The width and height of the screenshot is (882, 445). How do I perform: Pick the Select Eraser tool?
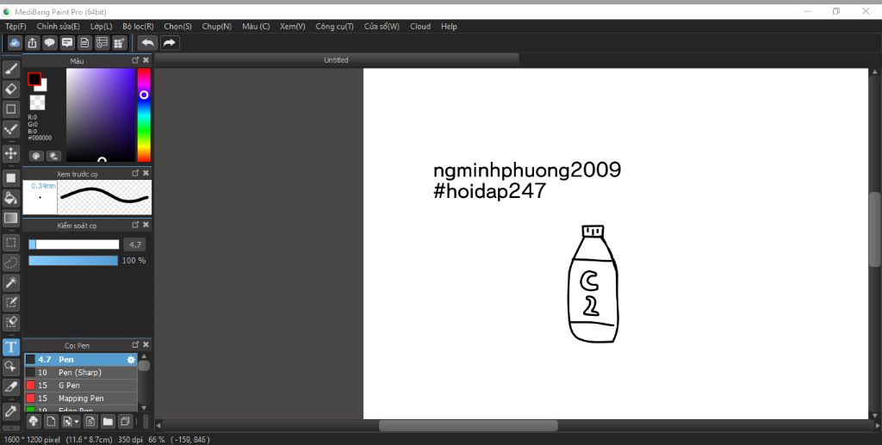10,323
